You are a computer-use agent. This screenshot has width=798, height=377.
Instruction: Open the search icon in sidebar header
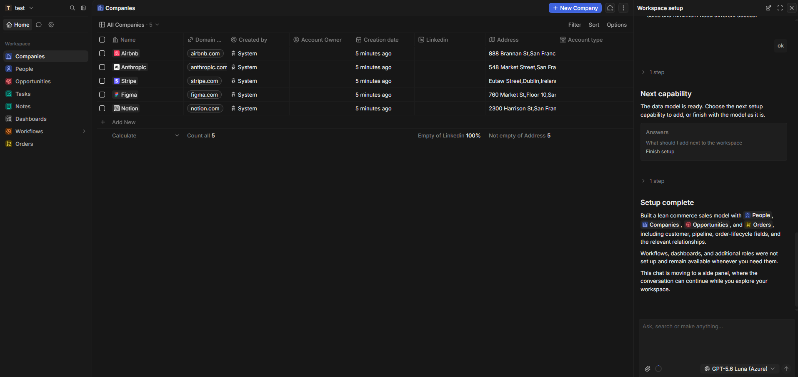pyautogui.click(x=72, y=8)
